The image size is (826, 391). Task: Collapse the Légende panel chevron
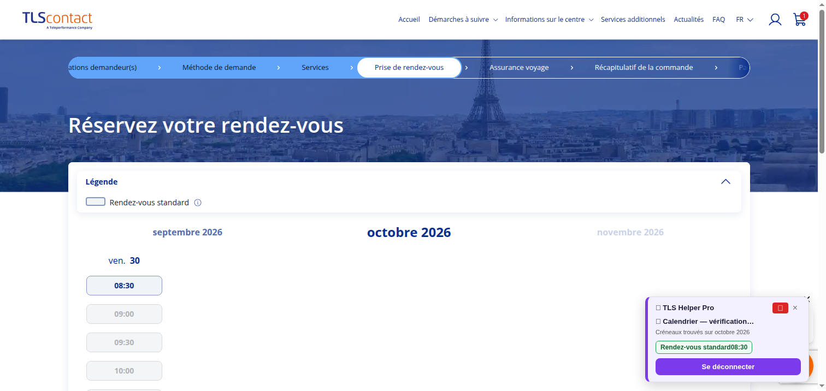pos(725,182)
